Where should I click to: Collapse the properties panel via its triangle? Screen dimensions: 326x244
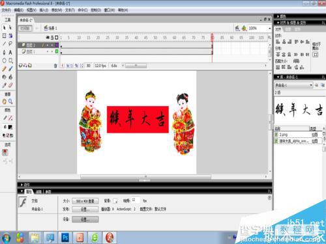[22, 191]
